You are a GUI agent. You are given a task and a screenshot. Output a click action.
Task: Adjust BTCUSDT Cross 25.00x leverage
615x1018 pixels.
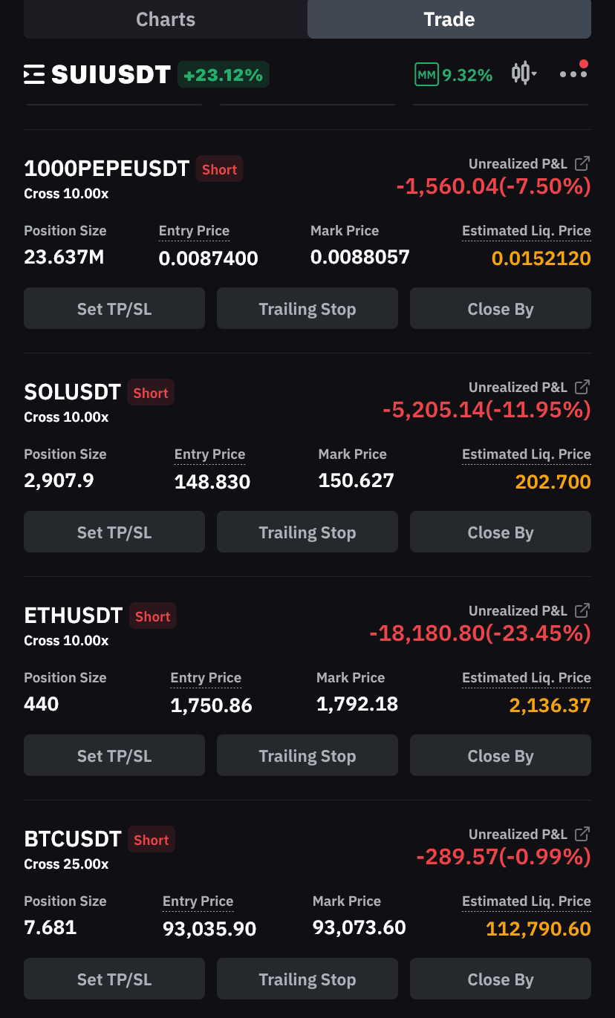(66, 864)
